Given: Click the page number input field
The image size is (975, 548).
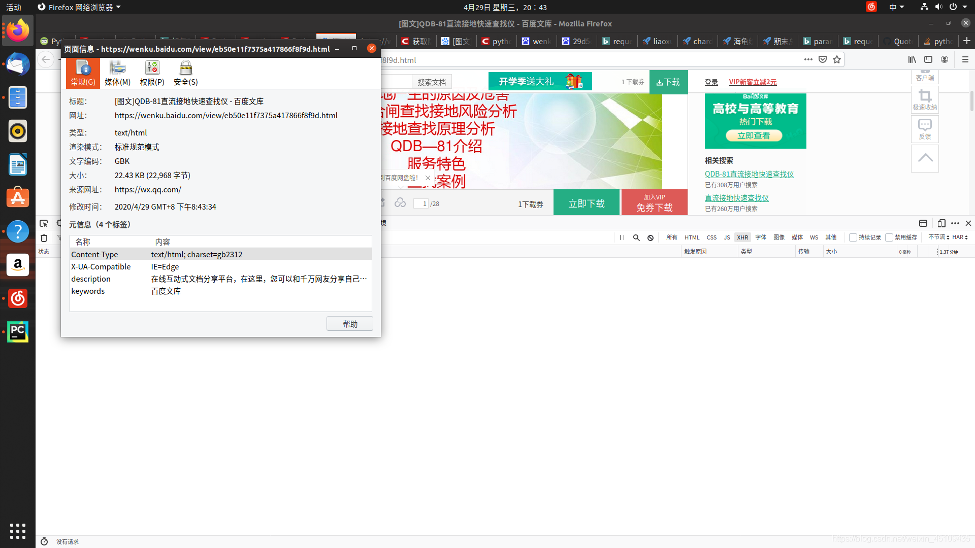Looking at the screenshot, I should click(421, 203).
